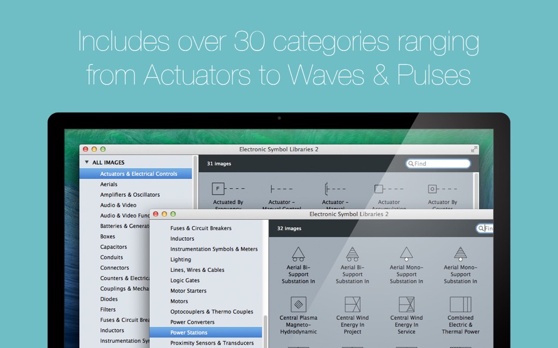This screenshot has width=558, height=348.
Task: Select Batteries & Generators in back window
Action: (x=124, y=226)
